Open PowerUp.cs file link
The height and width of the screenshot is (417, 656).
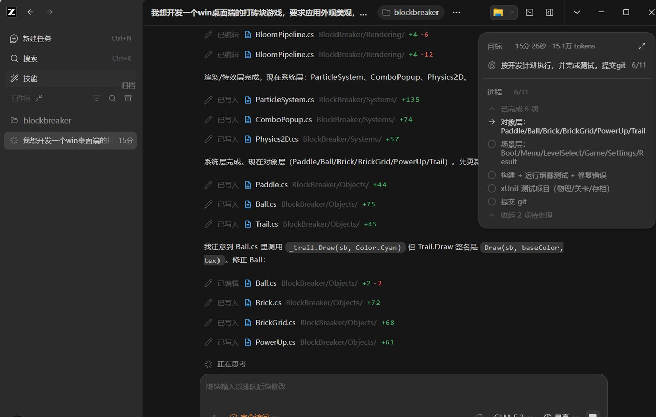275,342
